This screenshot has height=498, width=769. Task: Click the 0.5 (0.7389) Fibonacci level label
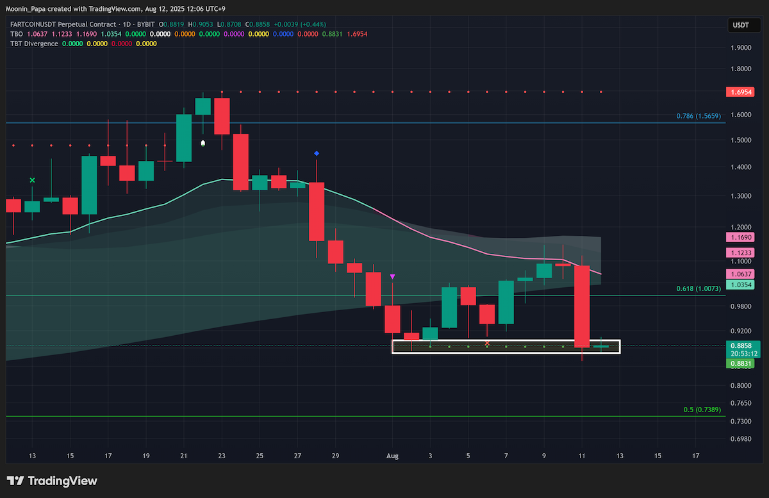point(703,409)
